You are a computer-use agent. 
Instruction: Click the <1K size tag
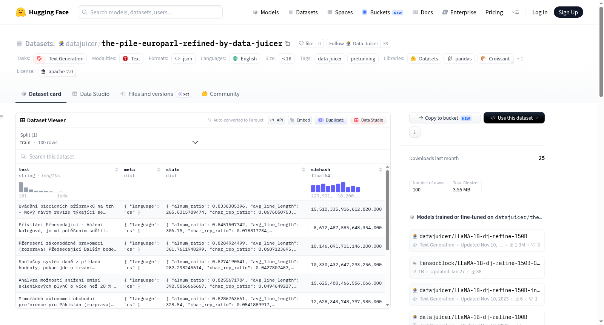click(x=287, y=59)
